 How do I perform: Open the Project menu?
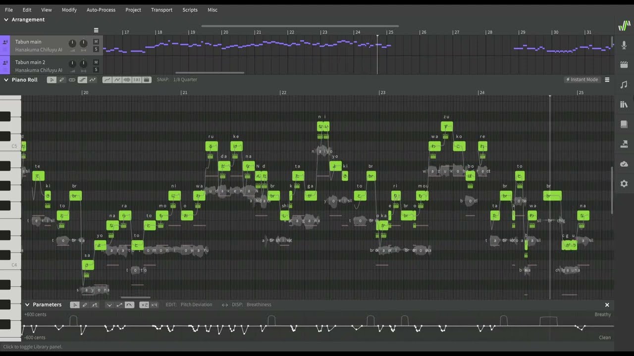click(133, 10)
